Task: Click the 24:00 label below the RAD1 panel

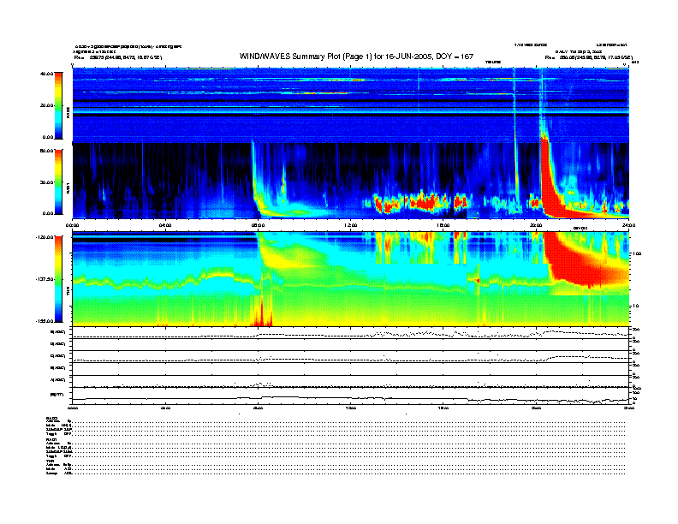Action: pyautogui.click(x=628, y=225)
